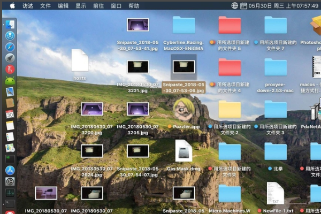Click the green Android icon in Dock

[10, 81]
